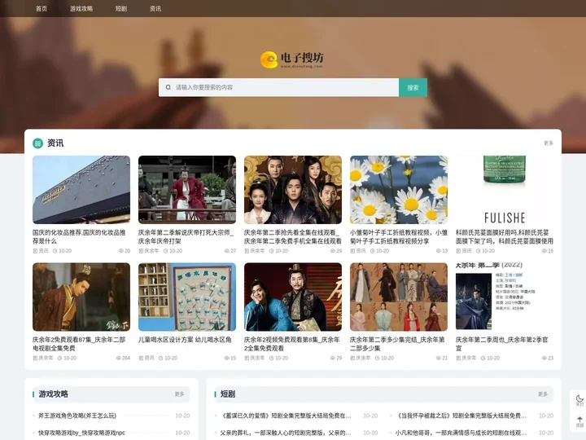Open 斧王游戏角色攻略 list item

(x=77, y=416)
